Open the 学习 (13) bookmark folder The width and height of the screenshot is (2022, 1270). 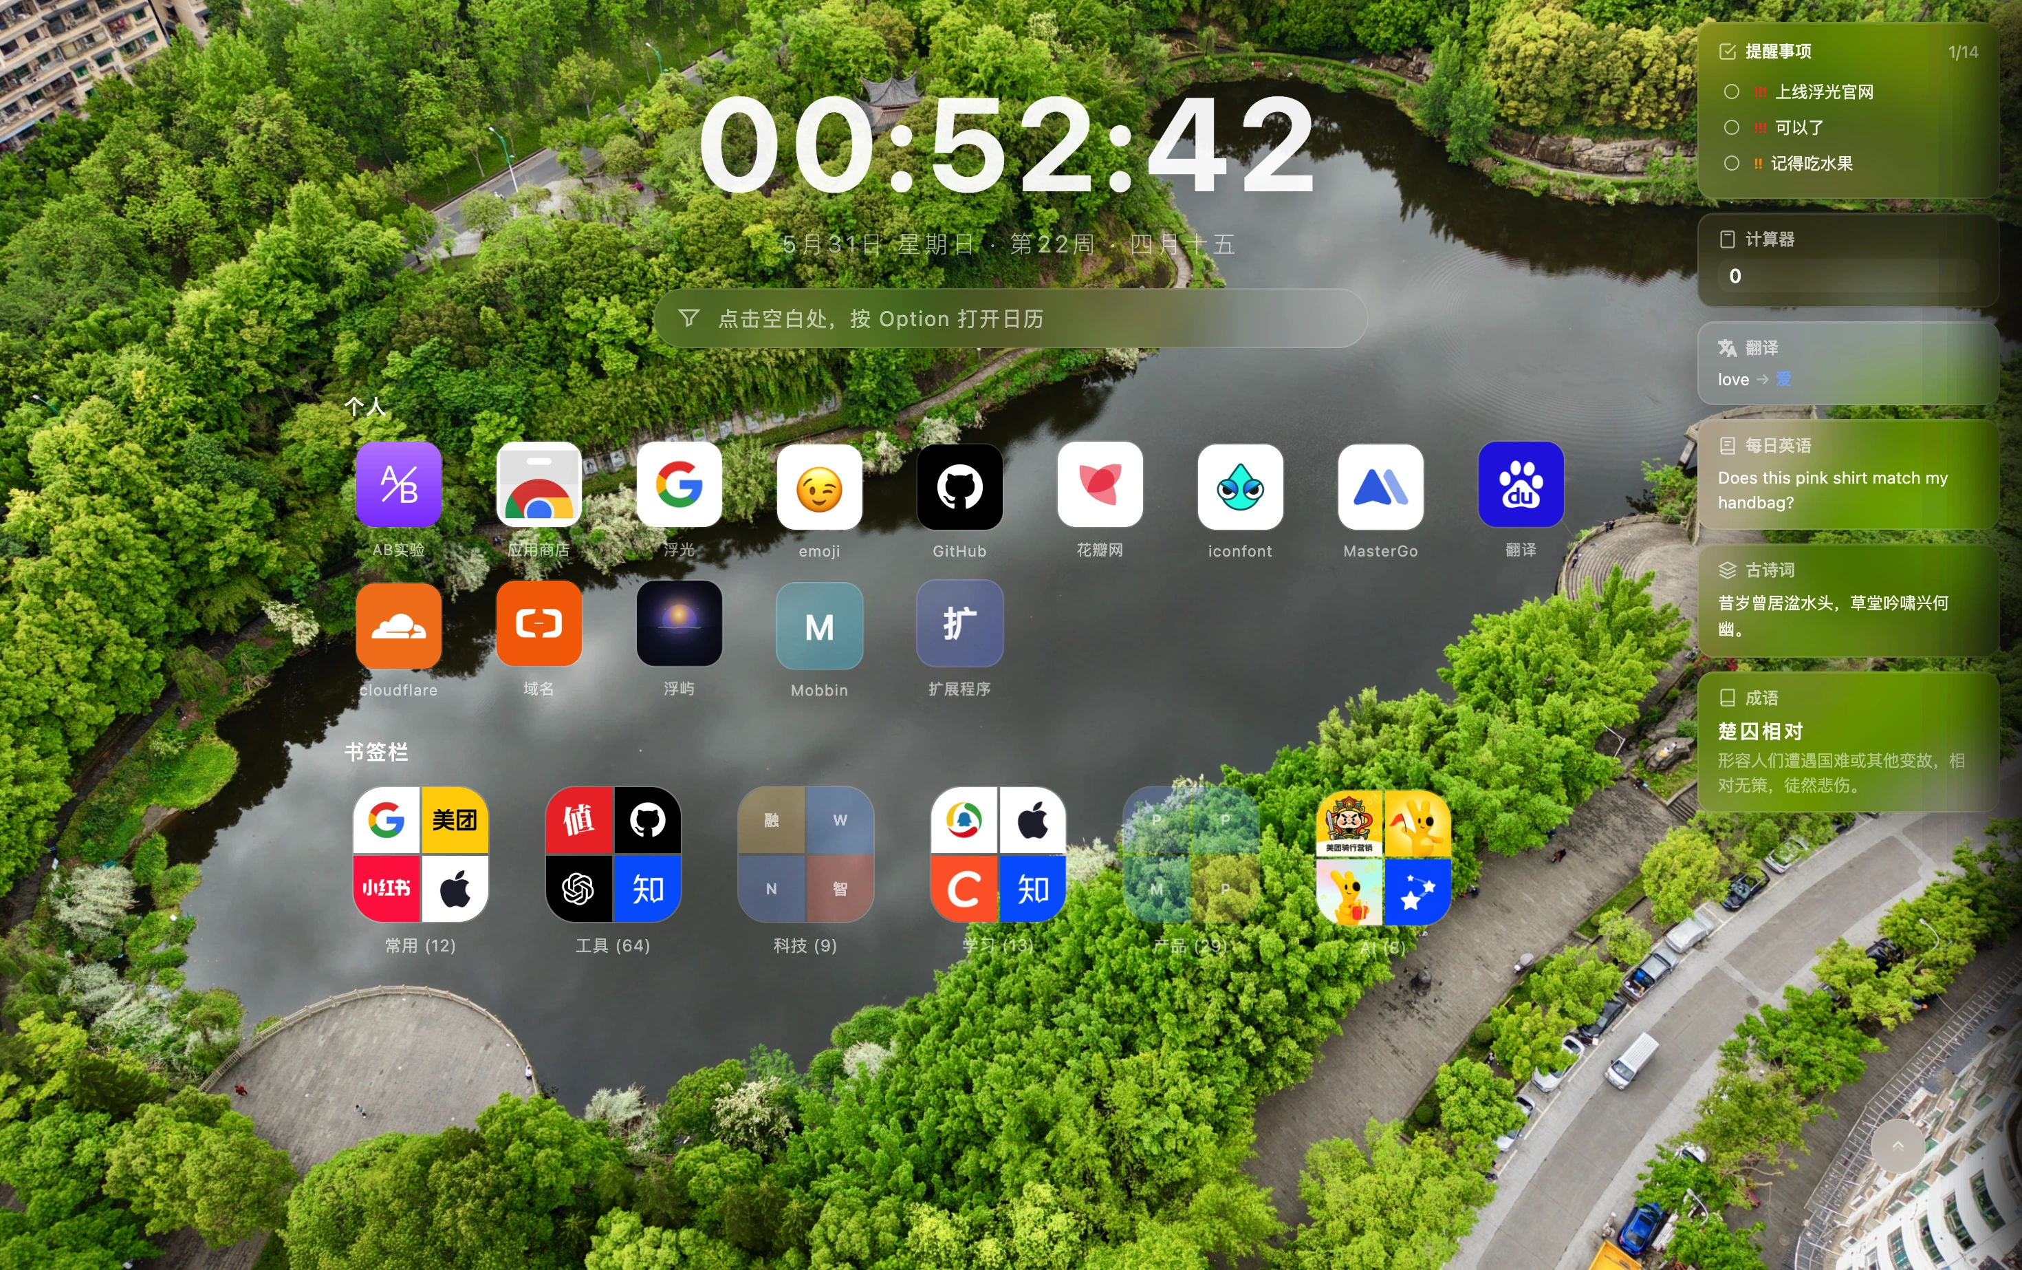999,854
